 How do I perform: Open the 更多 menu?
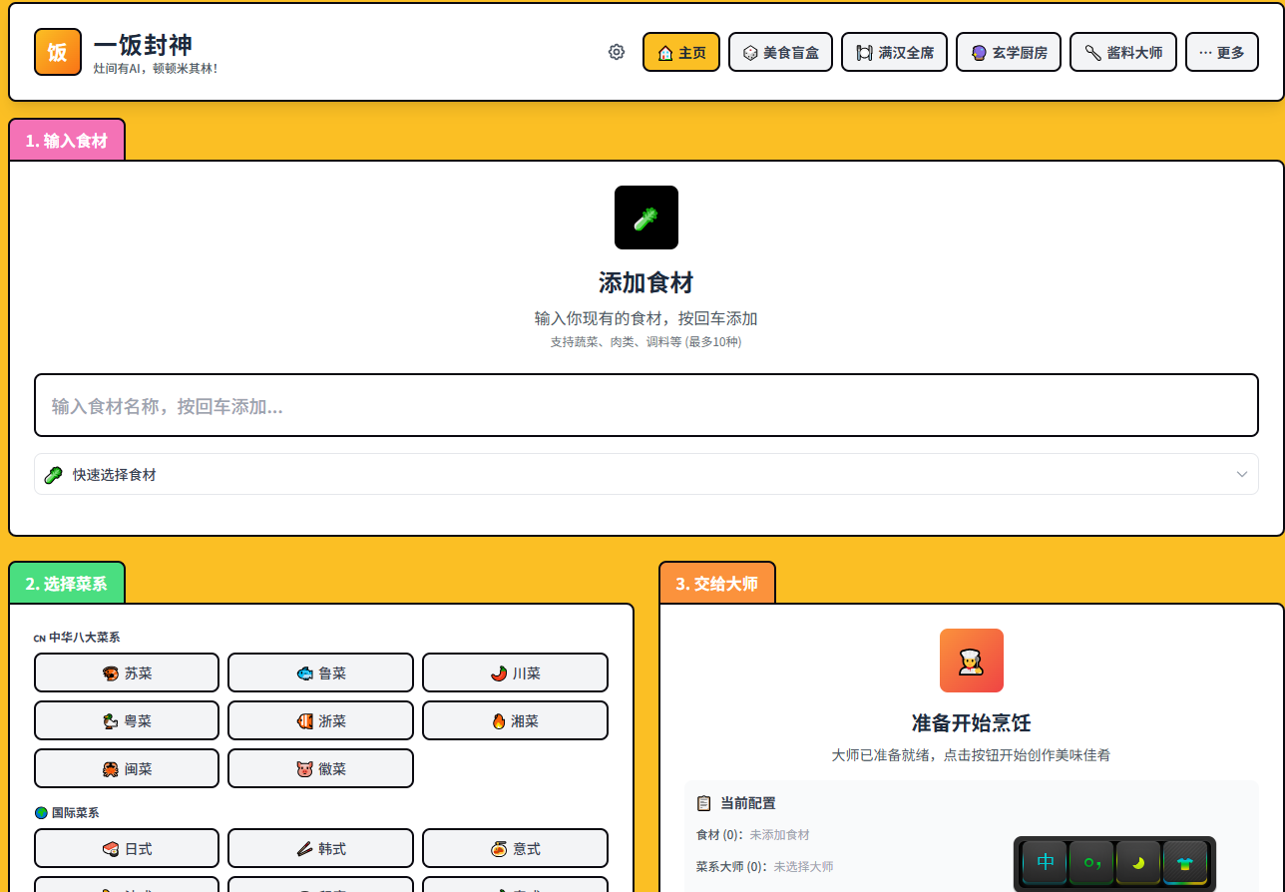(x=1221, y=52)
